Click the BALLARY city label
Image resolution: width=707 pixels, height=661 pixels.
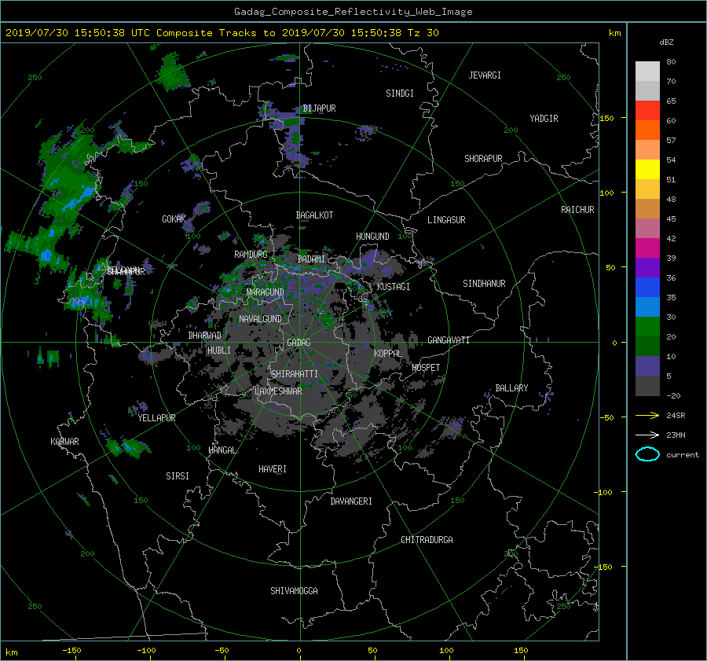511,388
